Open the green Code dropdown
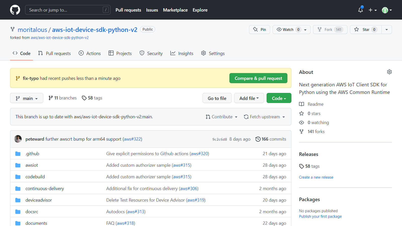The image size is (402, 226). 279,98
